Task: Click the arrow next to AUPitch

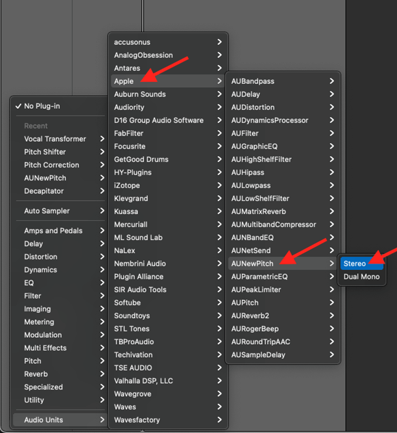Action: pyautogui.click(x=332, y=303)
